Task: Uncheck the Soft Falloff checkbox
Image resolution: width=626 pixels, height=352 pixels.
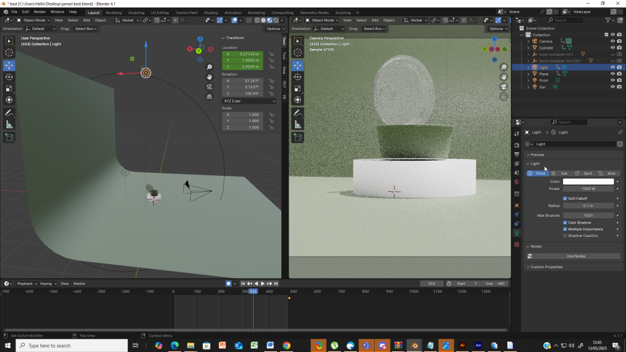Action: [x=565, y=199]
